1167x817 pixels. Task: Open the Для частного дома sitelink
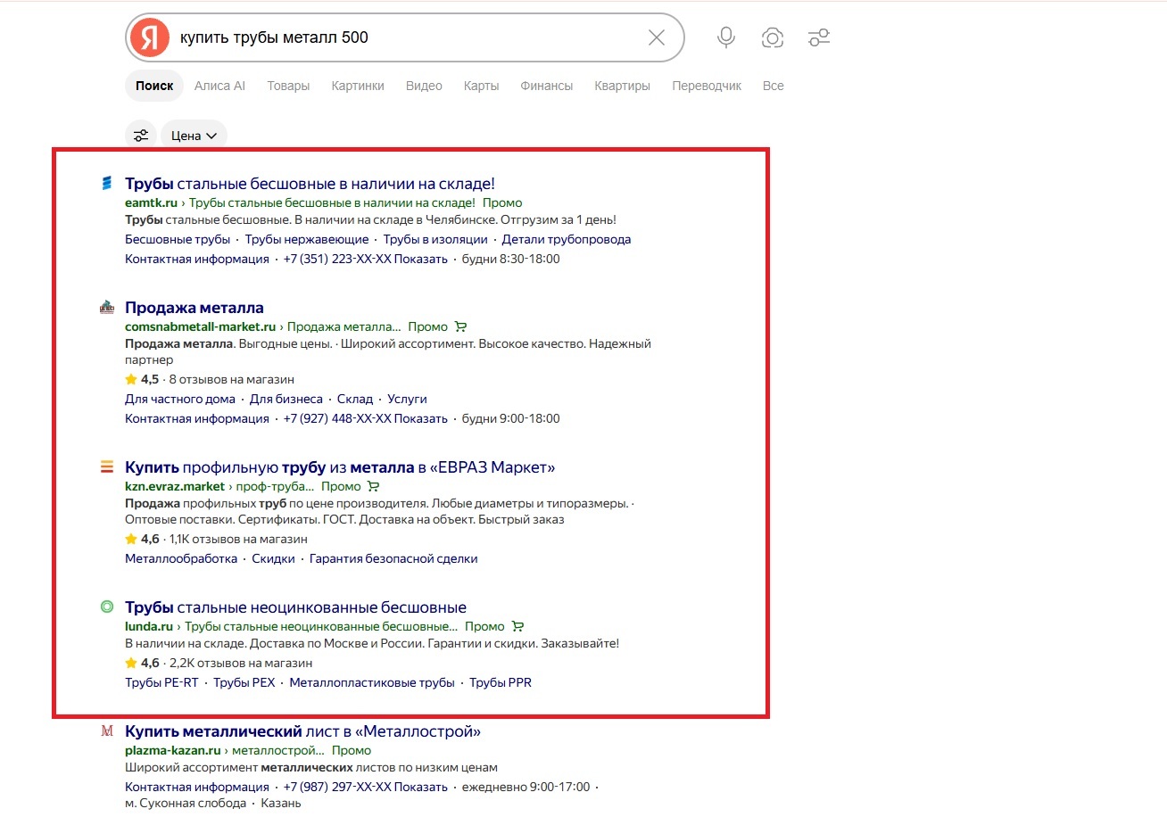pyautogui.click(x=180, y=399)
